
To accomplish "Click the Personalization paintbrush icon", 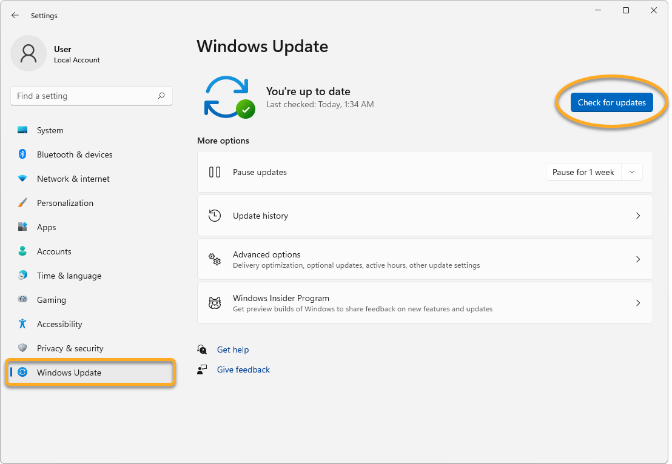I will (22, 203).
